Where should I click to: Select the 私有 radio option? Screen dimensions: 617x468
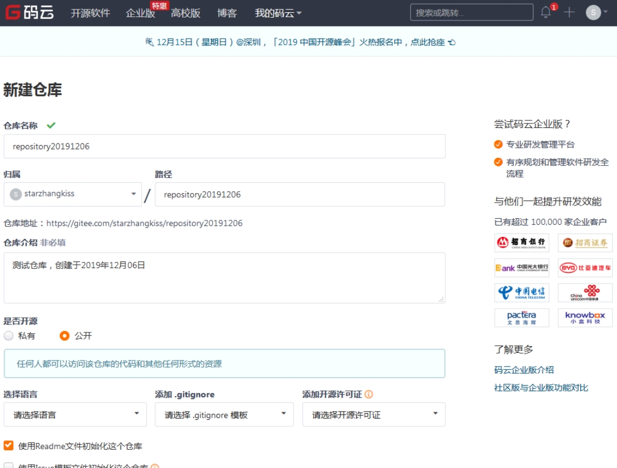pyautogui.click(x=9, y=336)
